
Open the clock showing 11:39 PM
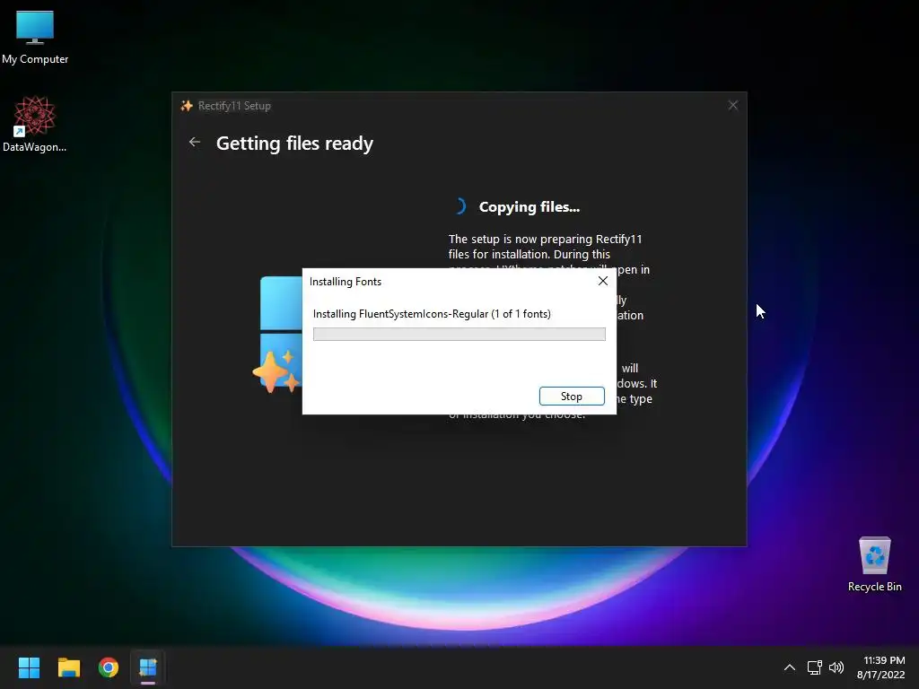[881, 667]
